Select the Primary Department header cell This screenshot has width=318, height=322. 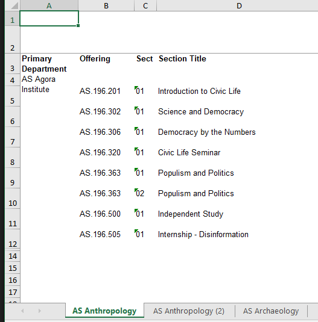coord(49,64)
